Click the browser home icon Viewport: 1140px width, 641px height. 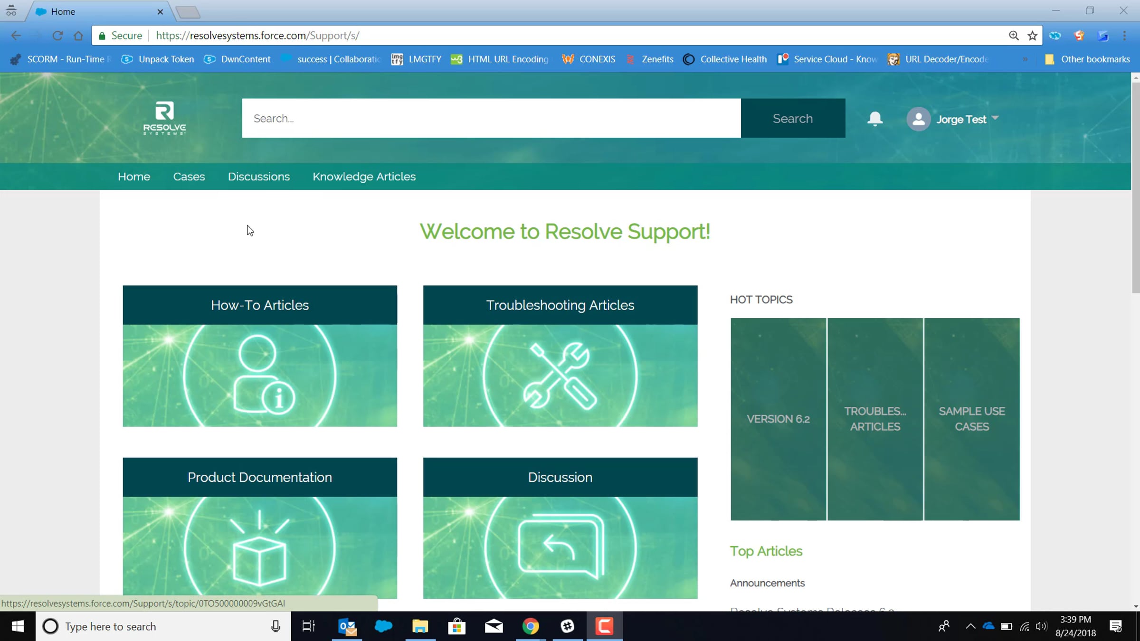78,36
